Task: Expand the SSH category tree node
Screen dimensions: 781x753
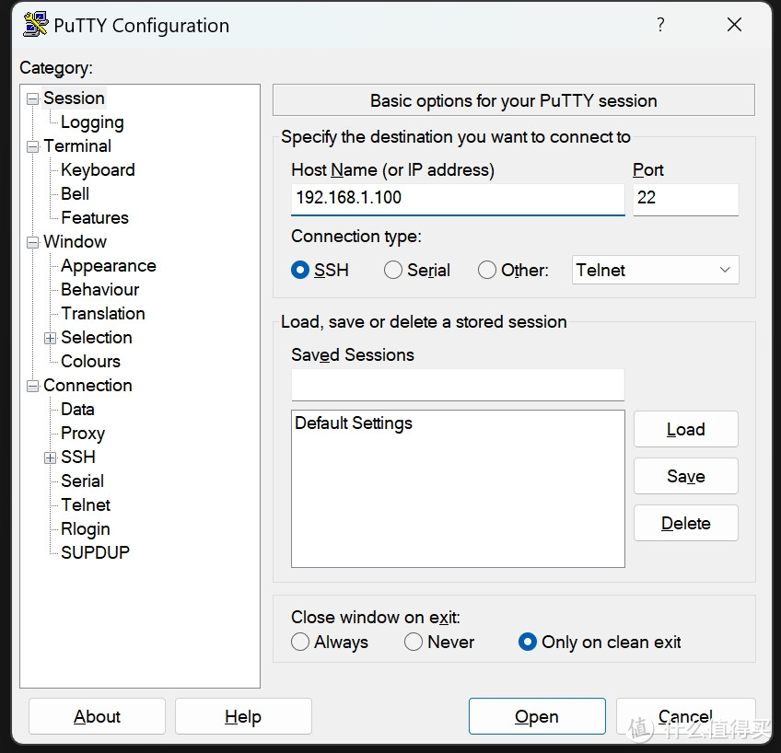Action: pos(51,458)
